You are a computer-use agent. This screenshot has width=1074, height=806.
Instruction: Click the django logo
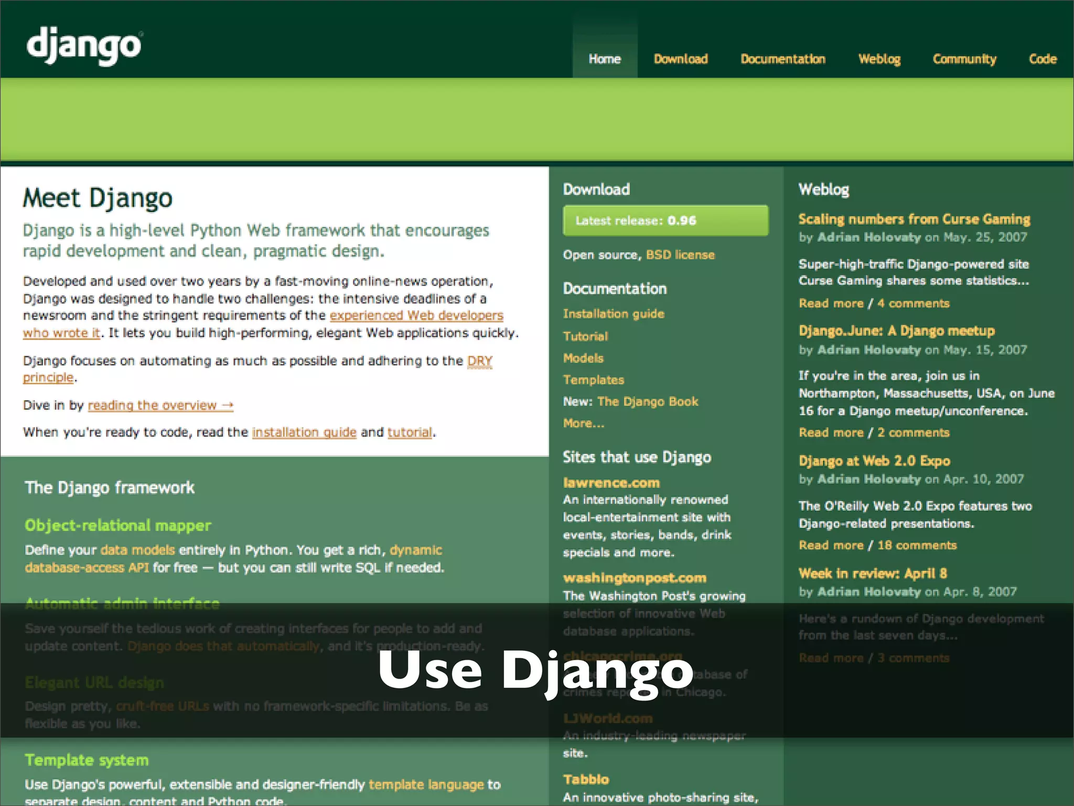(x=84, y=46)
